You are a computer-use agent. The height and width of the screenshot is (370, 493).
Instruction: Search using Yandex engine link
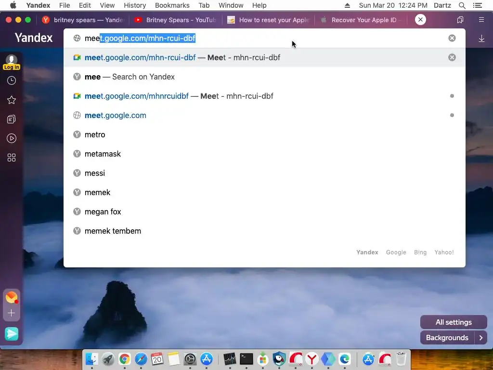[367, 252]
